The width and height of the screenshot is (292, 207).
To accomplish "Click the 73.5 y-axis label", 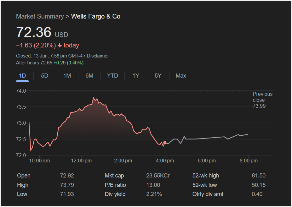I will click(x=21, y=107).
